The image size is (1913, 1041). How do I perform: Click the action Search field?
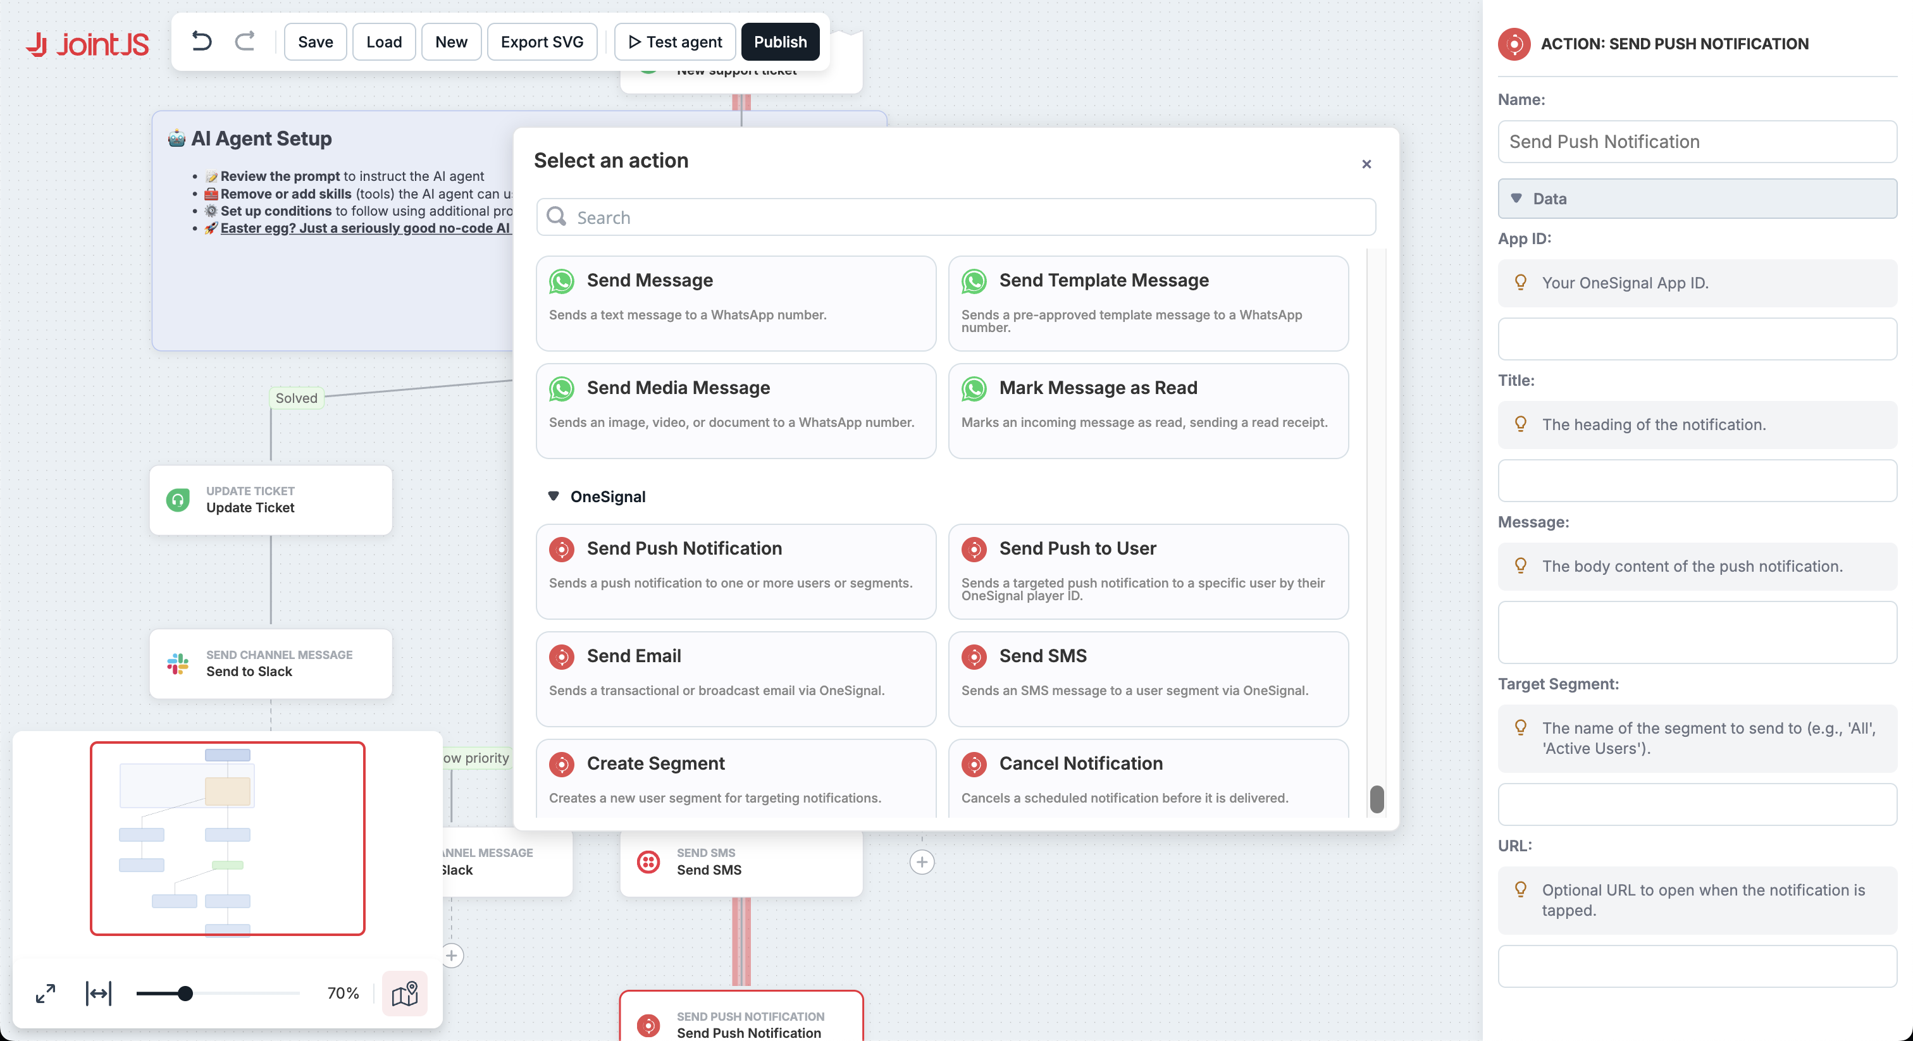[x=956, y=218]
